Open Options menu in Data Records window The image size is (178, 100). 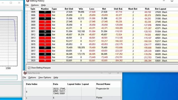[x=32, y=77]
